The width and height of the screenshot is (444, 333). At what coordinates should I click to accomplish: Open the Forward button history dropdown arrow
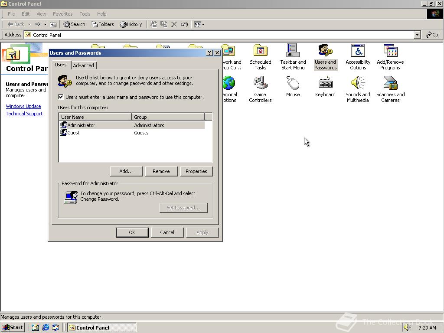tap(45, 24)
